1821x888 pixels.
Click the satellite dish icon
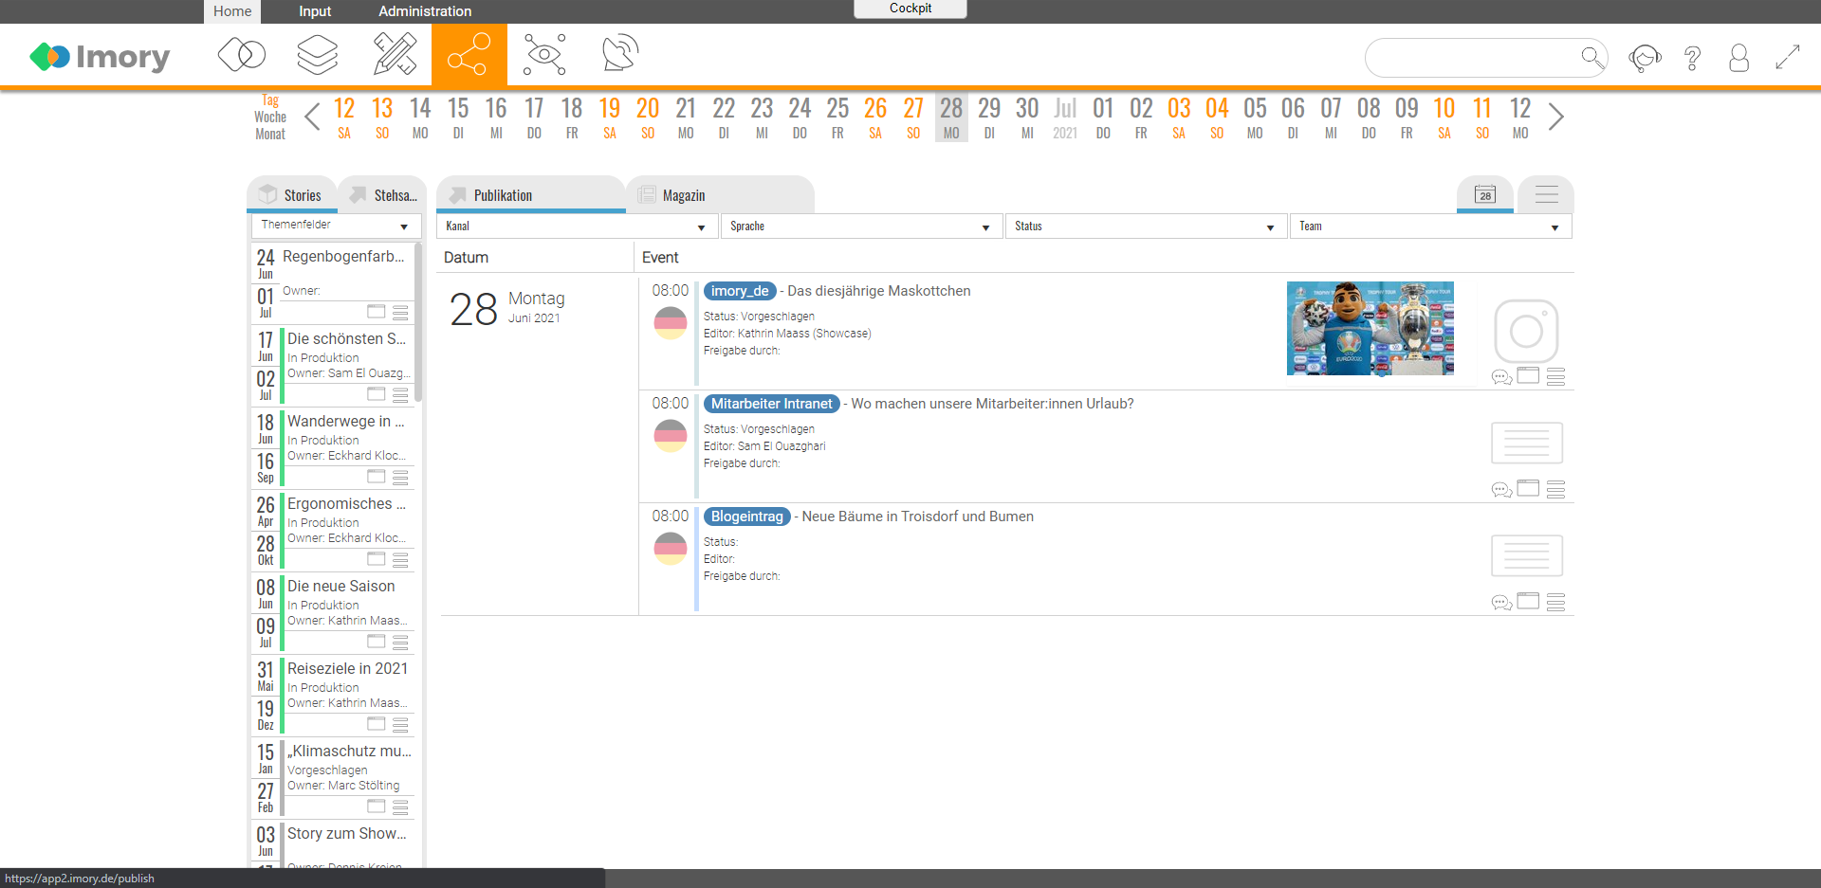620,55
